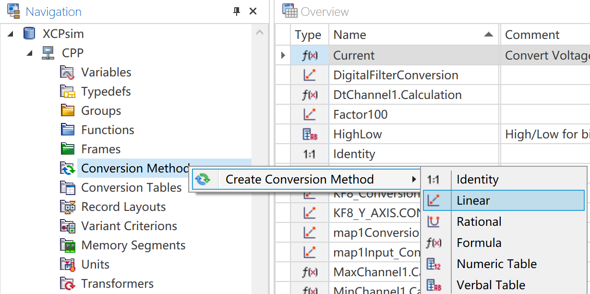Close the Navigation panel
590x294 pixels.
[x=253, y=12]
